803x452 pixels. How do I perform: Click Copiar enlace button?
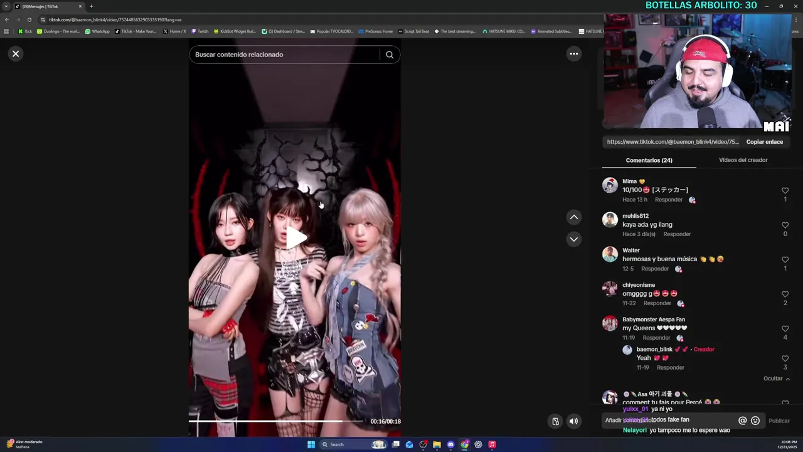point(764,142)
